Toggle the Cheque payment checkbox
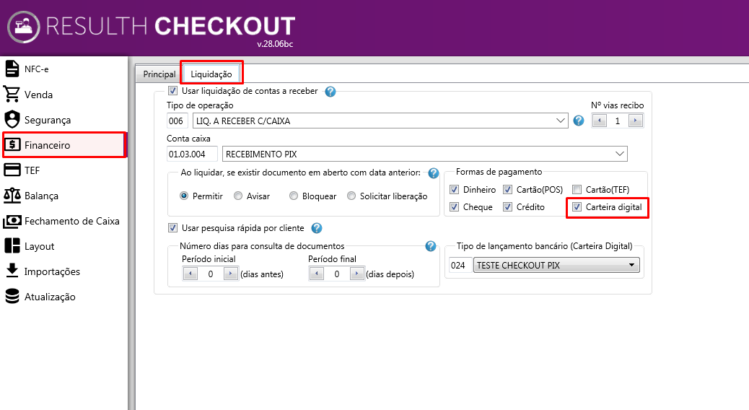Screen dimensions: 749x410 [x=455, y=207]
